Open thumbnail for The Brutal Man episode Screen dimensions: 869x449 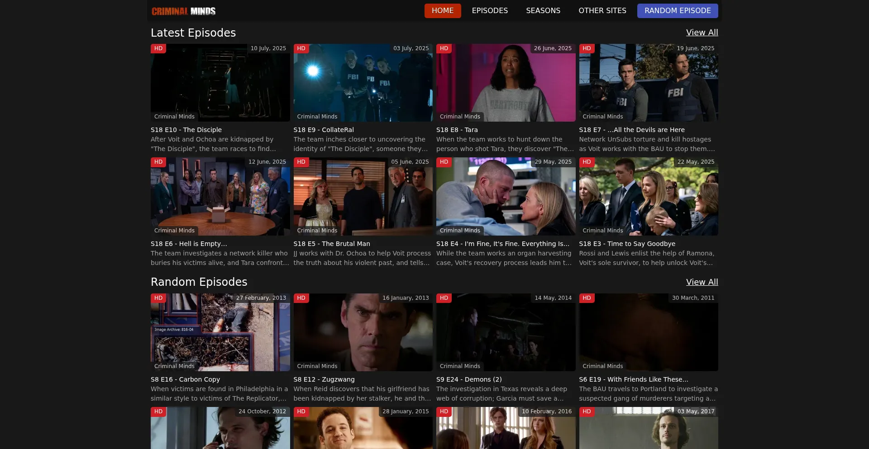pos(363,196)
